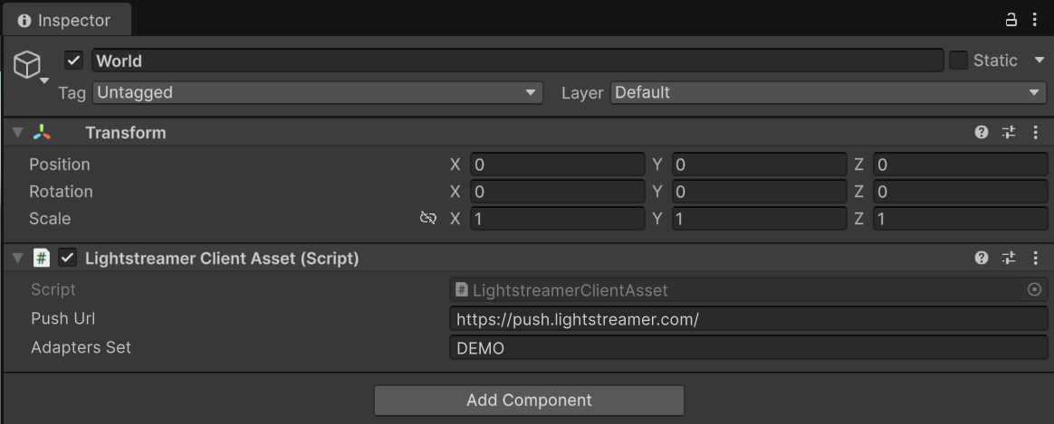Open the Inspector panel more options menu
1054x424 pixels.
point(1035,19)
